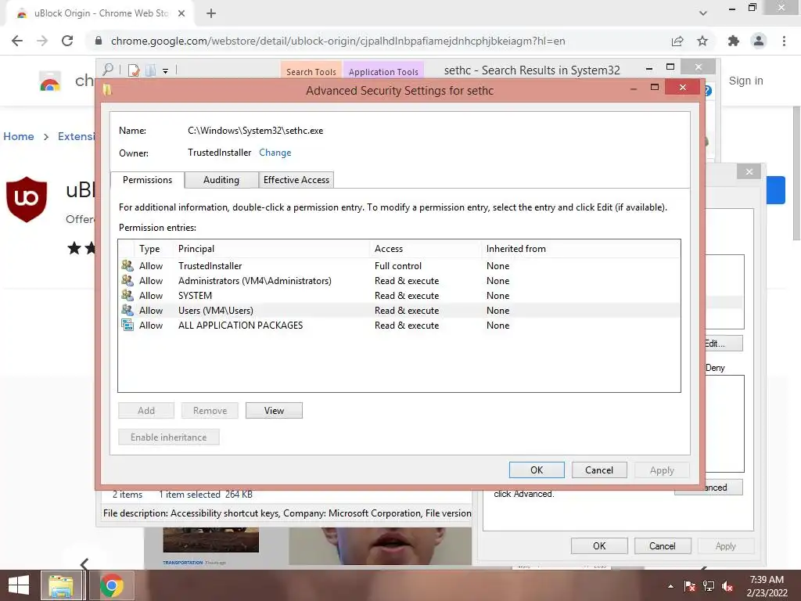Click the Chrome Web Store logo

[x=50, y=81]
